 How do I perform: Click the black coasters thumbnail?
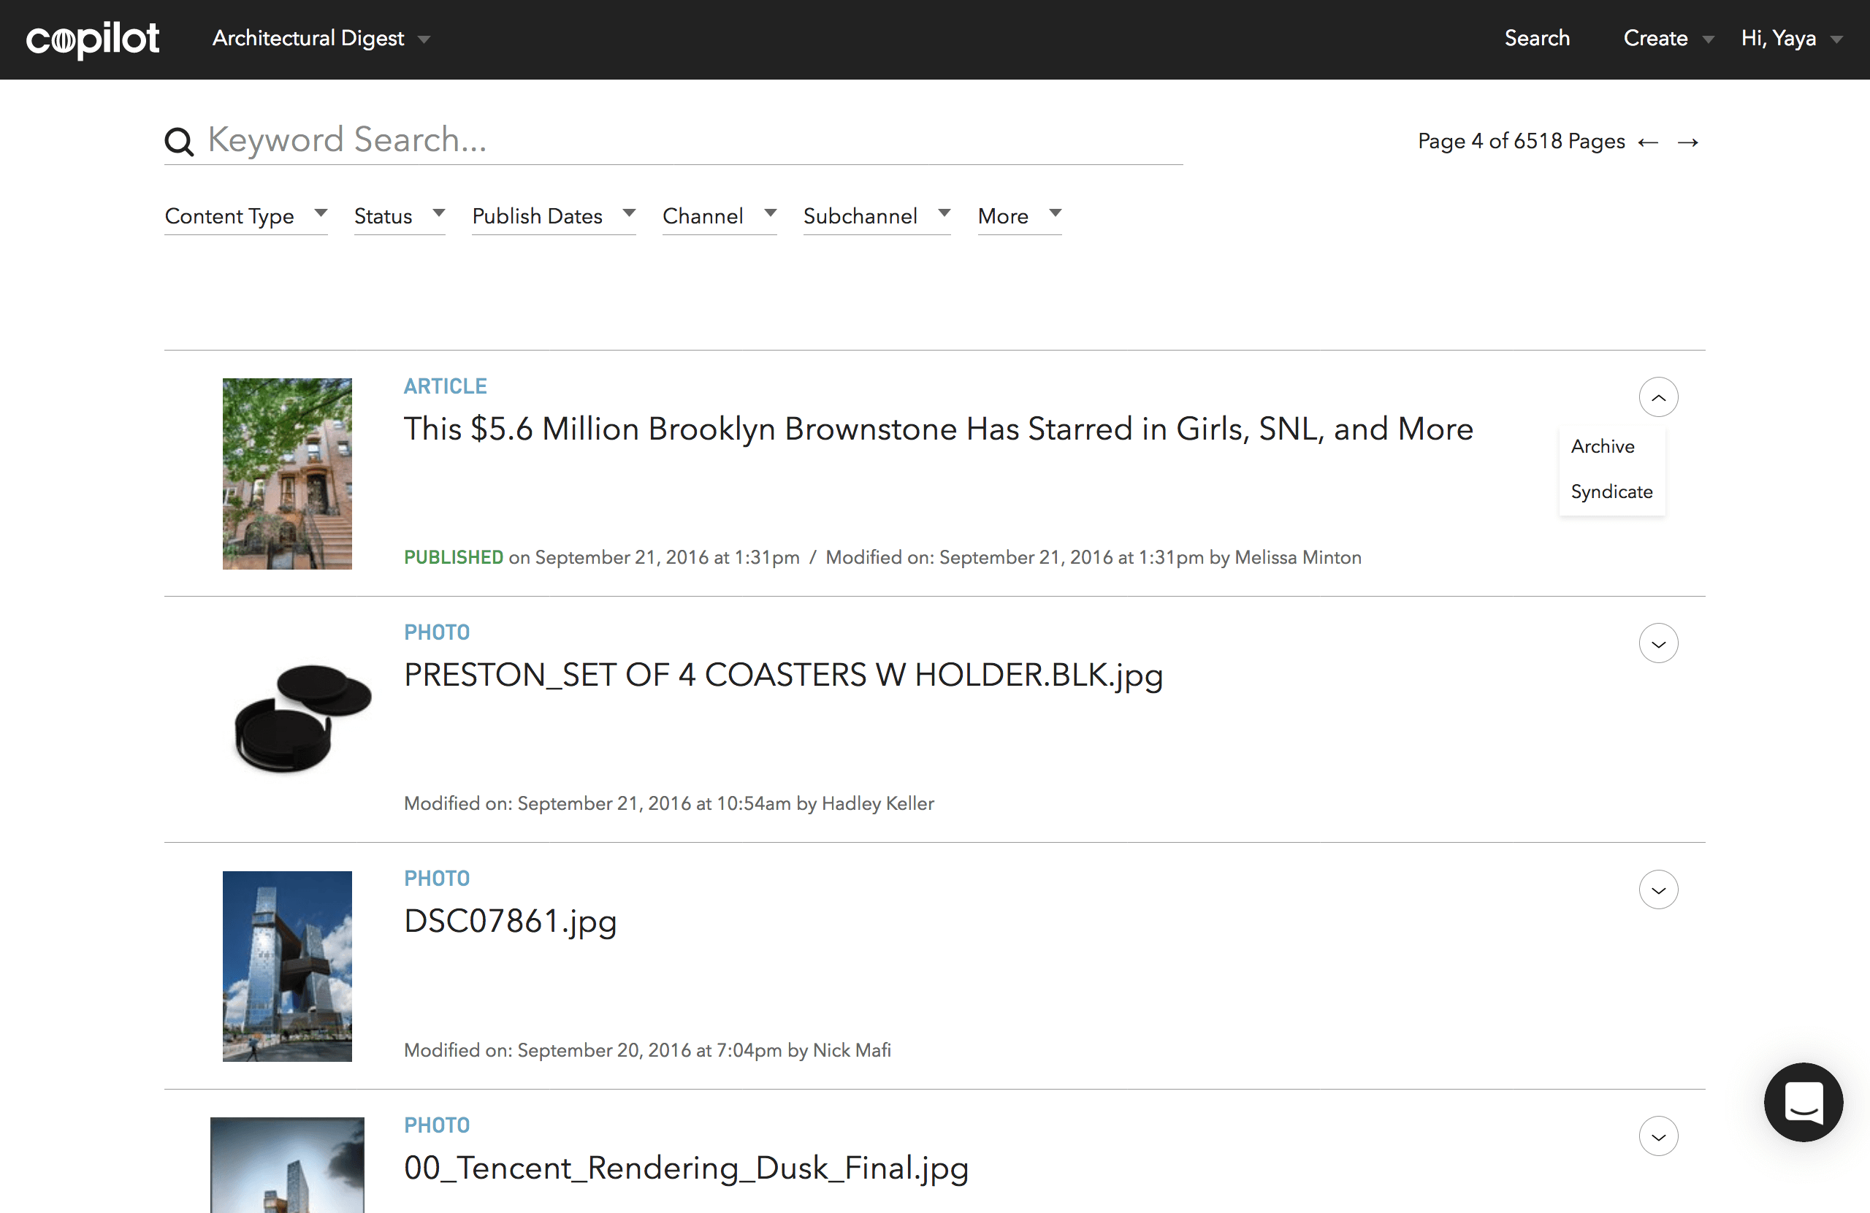tap(302, 719)
